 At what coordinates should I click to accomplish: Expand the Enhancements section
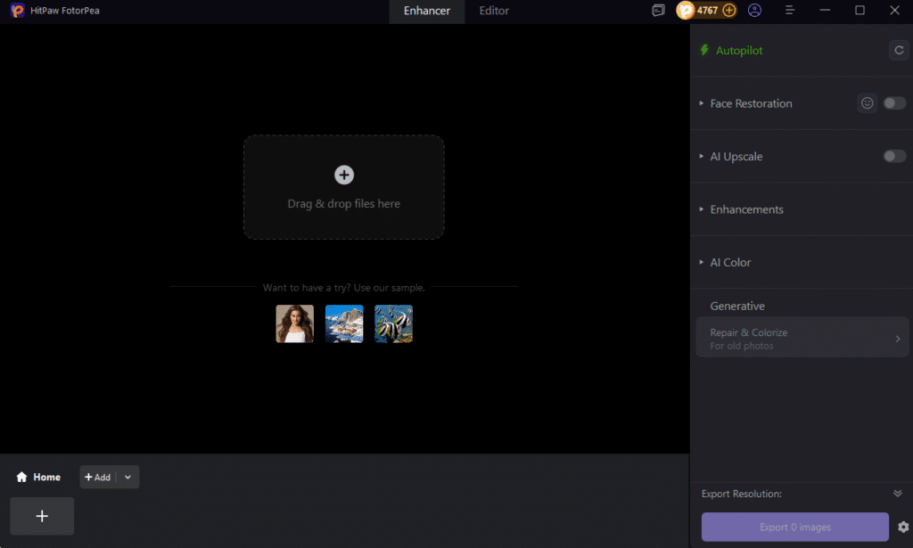pyautogui.click(x=746, y=209)
